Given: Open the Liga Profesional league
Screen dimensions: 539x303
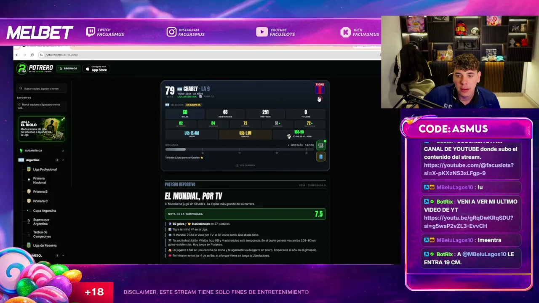Looking at the screenshot, I should point(45,170).
